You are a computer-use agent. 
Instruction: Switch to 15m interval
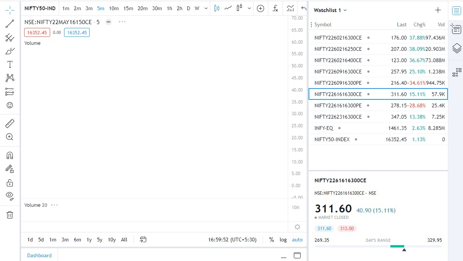tap(128, 8)
